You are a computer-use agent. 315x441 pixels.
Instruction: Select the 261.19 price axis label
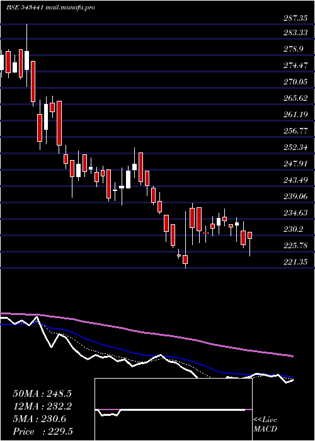pos(295,115)
